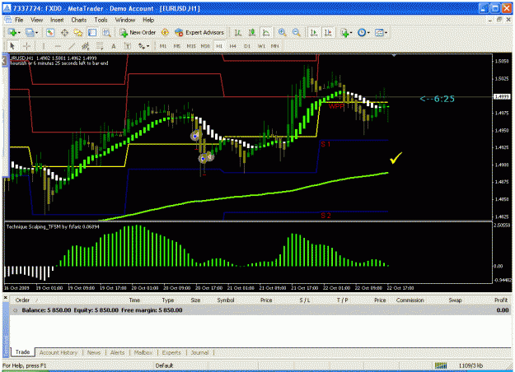This screenshot has width=515, height=372.
Task: Toggle Expert Advisors on or off
Action: tap(199, 32)
